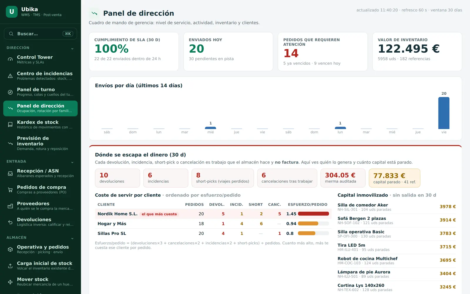Click the 8 short-picks tile
The width and height of the screenshot is (470, 294).
pyautogui.click(x=223, y=178)
